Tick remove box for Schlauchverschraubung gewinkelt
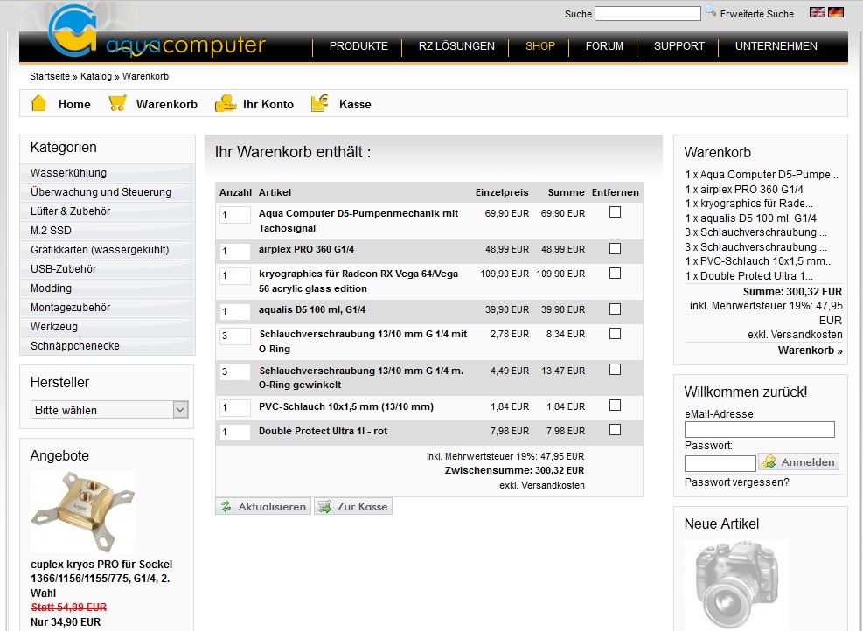863x631 pixels. click(x=616, y=370)
